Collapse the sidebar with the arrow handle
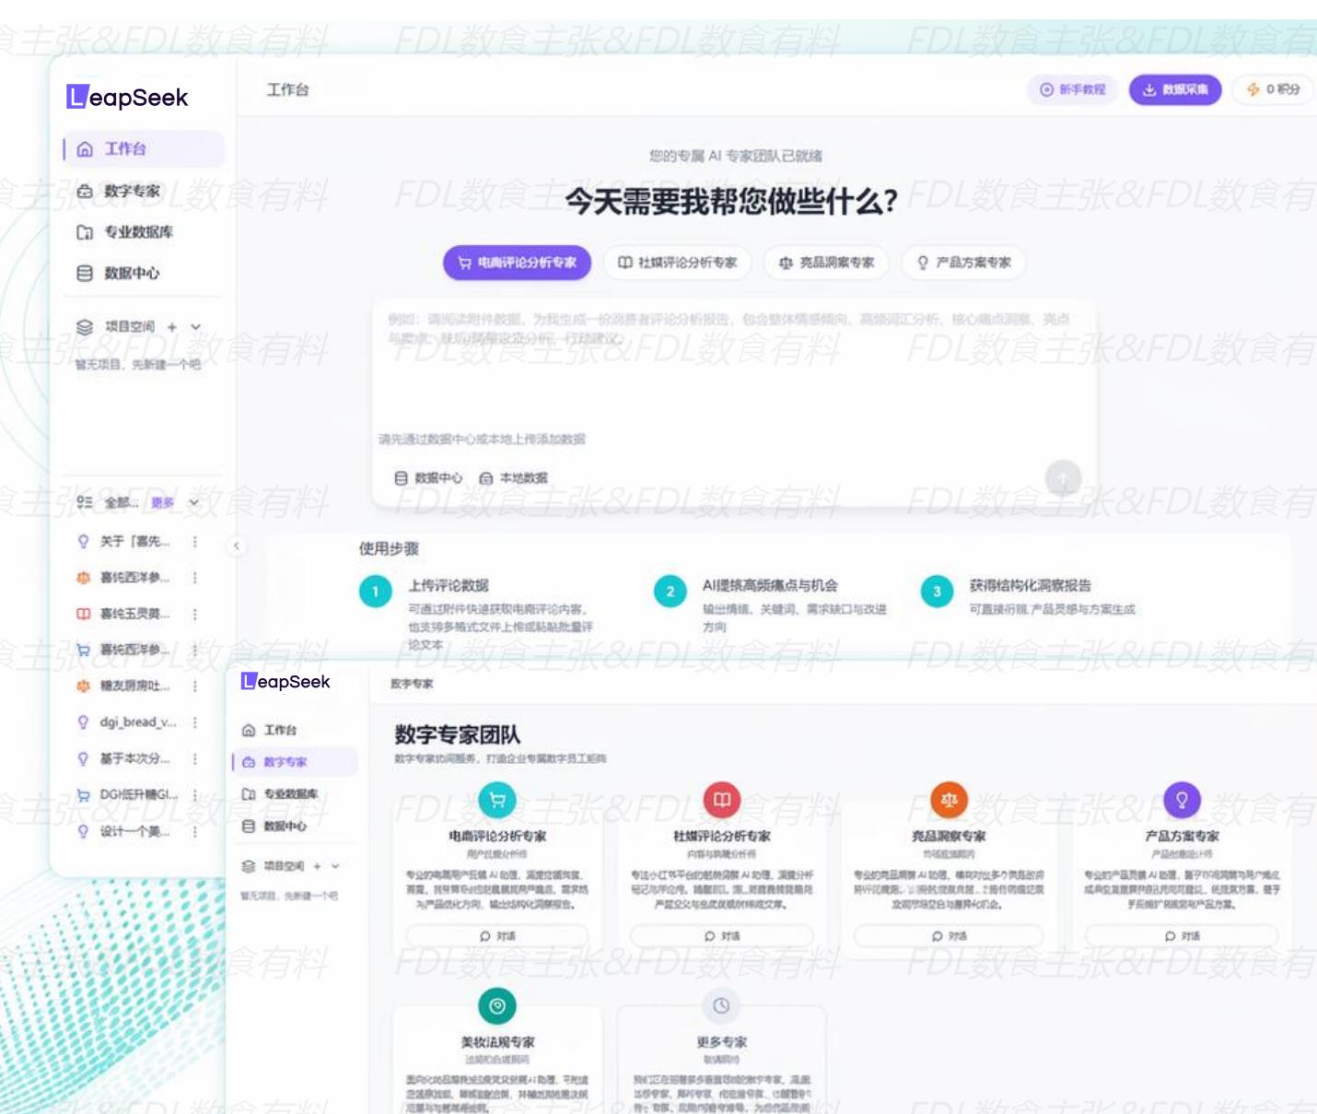The image size is (1317, 1114). tap(236, 545)
